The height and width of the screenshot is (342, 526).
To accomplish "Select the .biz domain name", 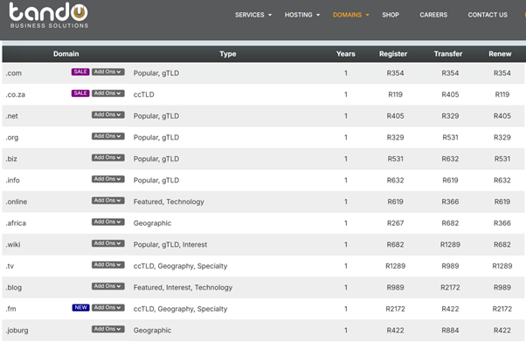I will [x=11, y=159].
